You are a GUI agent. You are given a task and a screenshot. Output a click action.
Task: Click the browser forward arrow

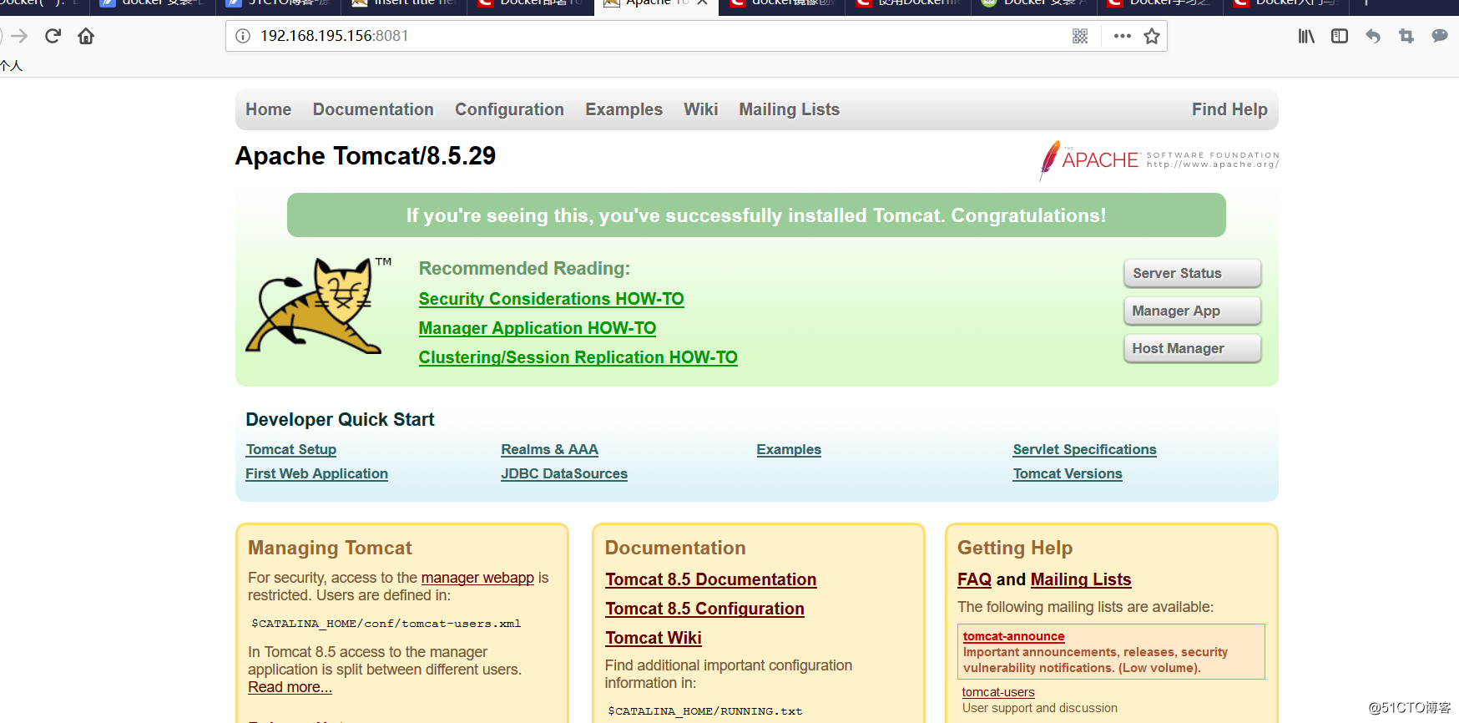tap(19, 36)
